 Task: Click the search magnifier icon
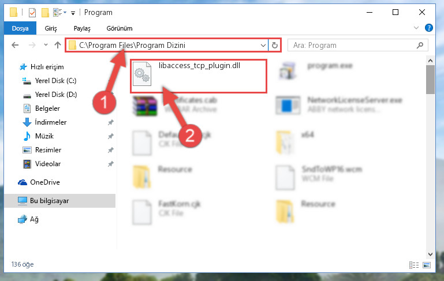(420, 45)
